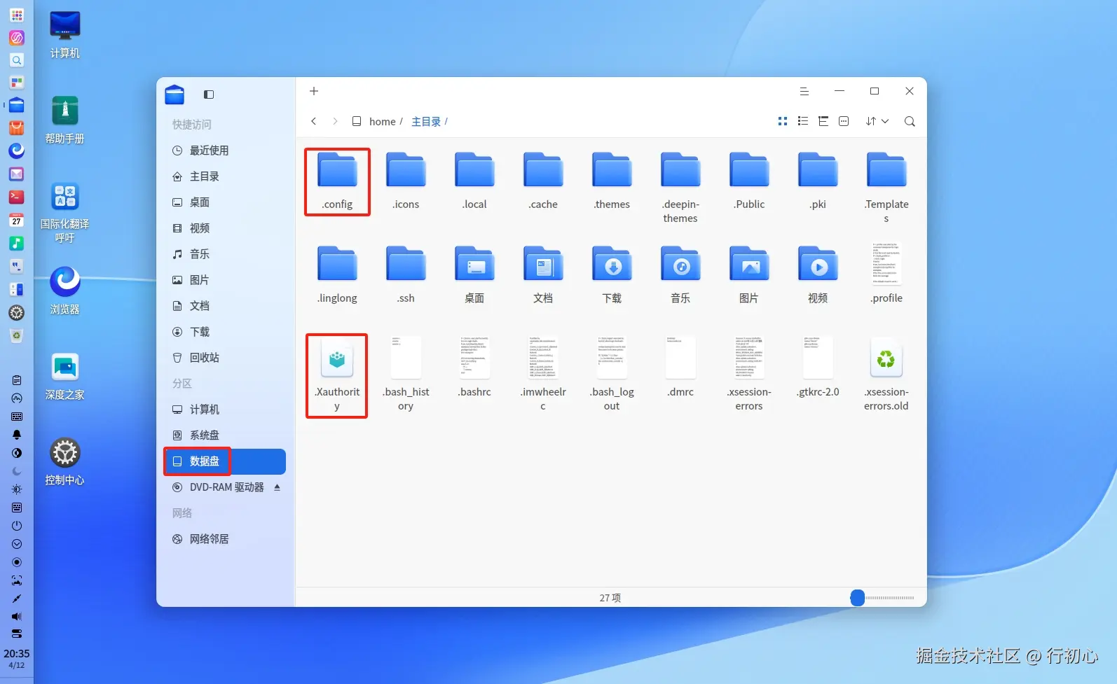Open 帮助手册 desktop icon

[x=65, y=119]
